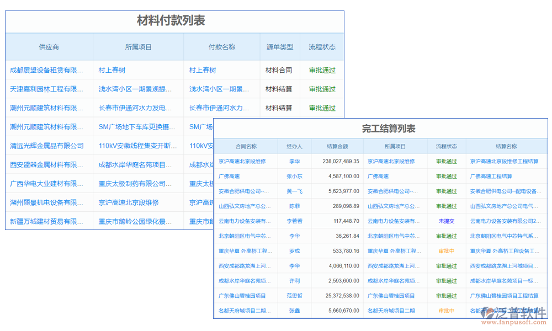Click 审批通过 status for 村上春树 payment
The image size is (552, 331).
(322, 70)
